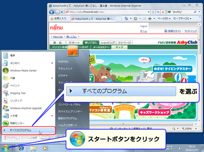204x152 pixels.
Task: Click the Windows Start orb on taskbar
Action: 5,148
